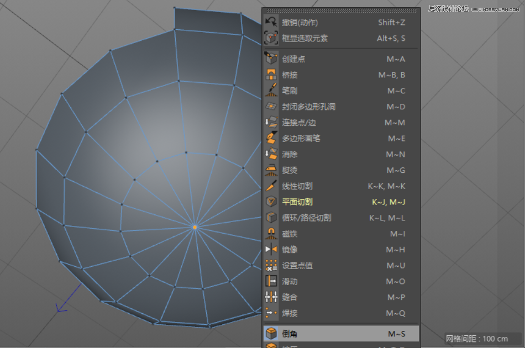This screenshot has height=348, width=525.
Task: Select the Line Cut tool icon
Action: point(271,186)
